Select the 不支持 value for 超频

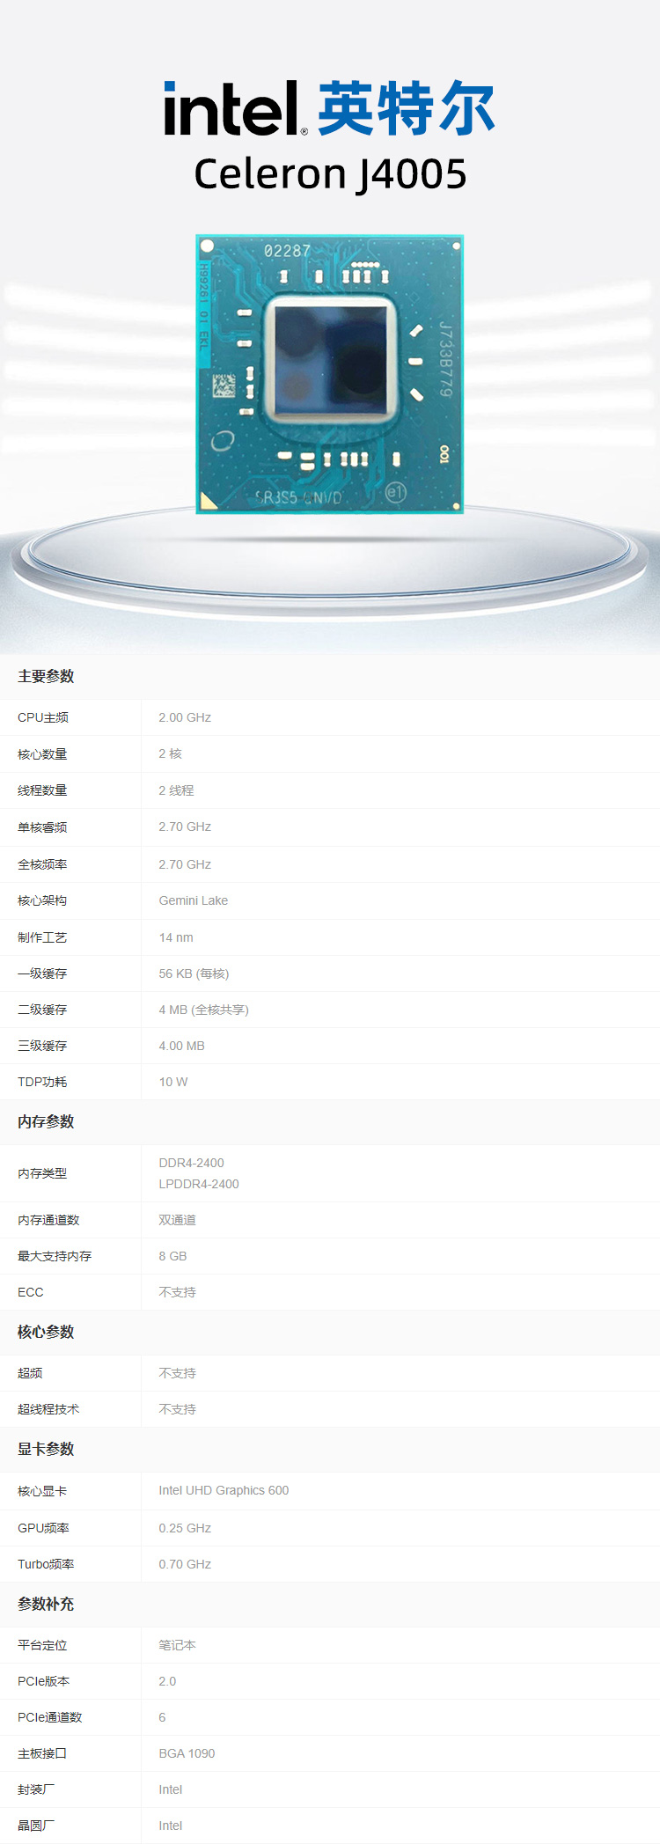point(177,1373)
